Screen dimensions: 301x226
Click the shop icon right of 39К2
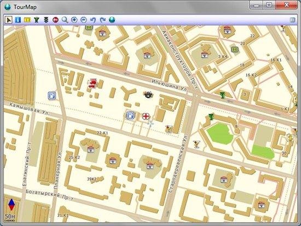[113, 161]
